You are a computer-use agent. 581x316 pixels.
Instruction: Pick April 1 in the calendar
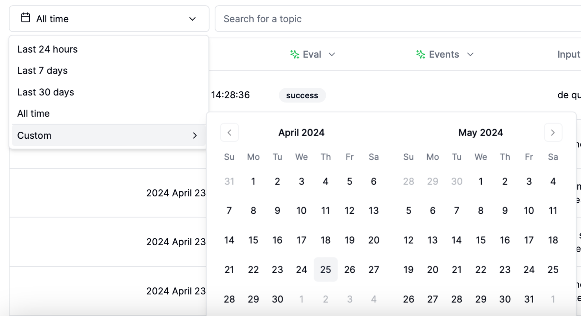click(x=253, y=181)
